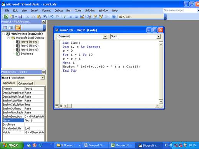199x149 pixels.
Task: Open Visual Basic Help question icon
Action: tap(114, 17)
